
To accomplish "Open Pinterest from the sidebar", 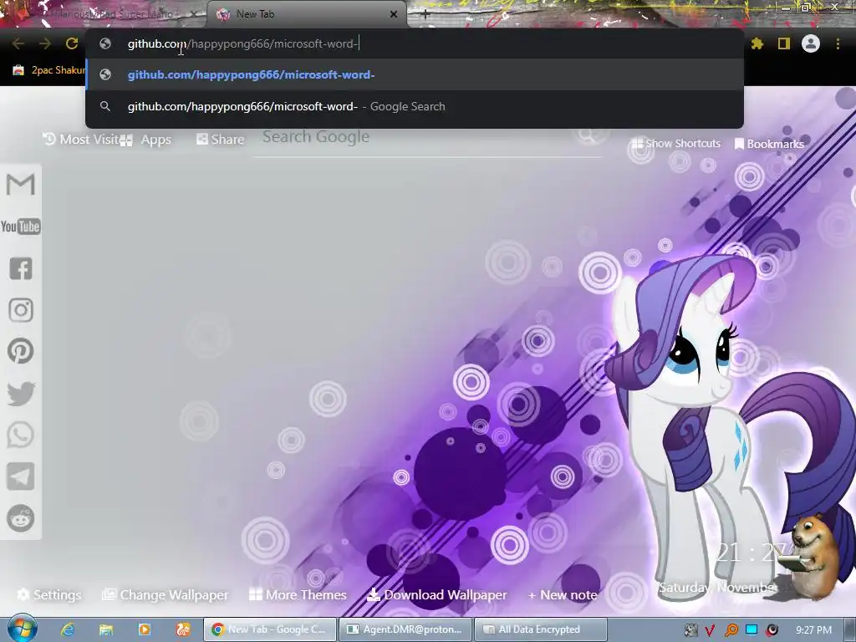I will click(21, 351).
